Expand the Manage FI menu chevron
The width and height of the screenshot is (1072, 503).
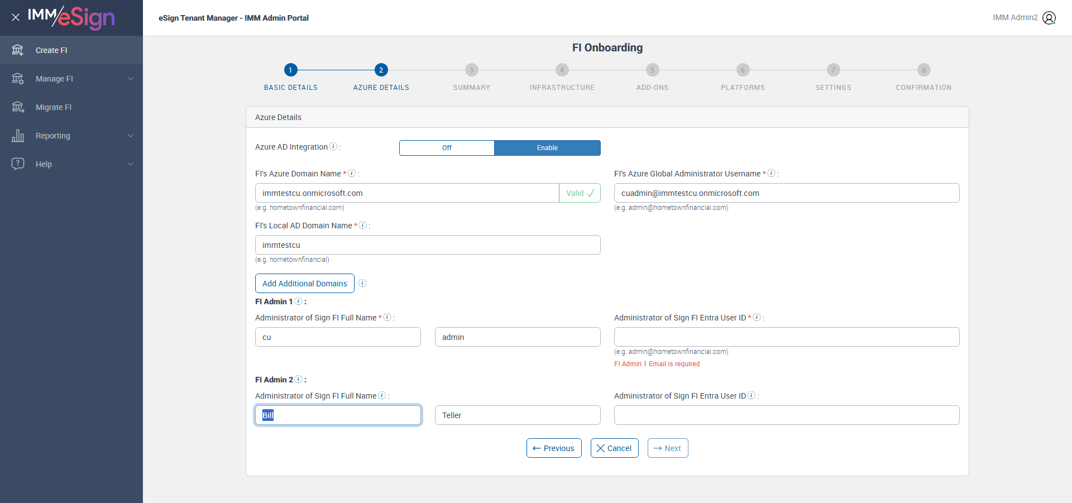[x=131, y=79]
